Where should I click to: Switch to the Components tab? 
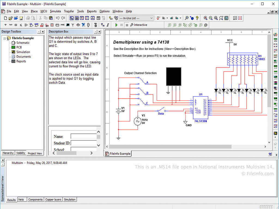click(35, 199)
